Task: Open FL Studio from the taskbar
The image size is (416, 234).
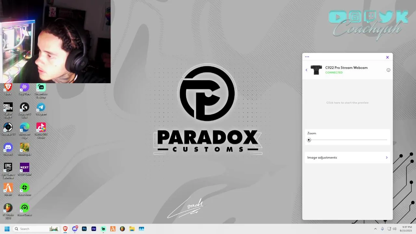Action: pos(122,229)
